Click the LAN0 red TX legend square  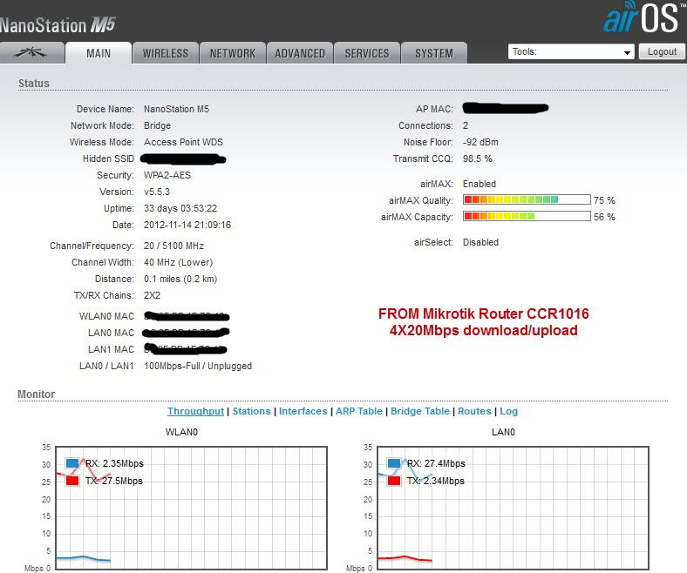click(x=394, y=481)
